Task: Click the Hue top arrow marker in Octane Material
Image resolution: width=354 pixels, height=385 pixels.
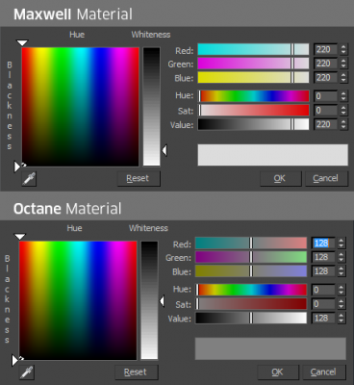Action: click(x=20, y=237)
